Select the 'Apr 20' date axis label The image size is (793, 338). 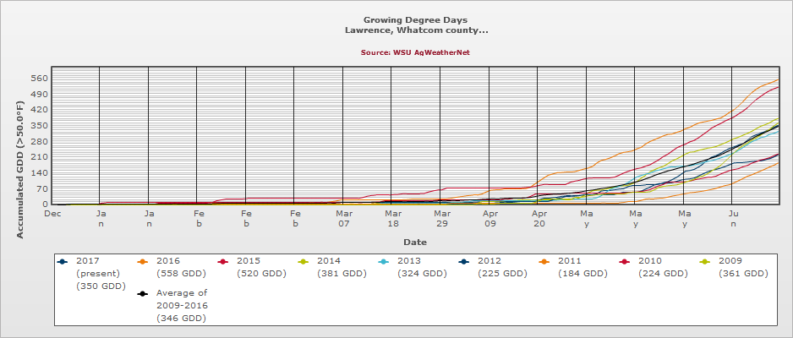click(538, 219)
